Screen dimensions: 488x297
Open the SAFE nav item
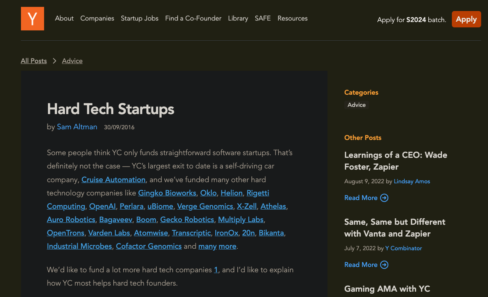coord(263,18)
